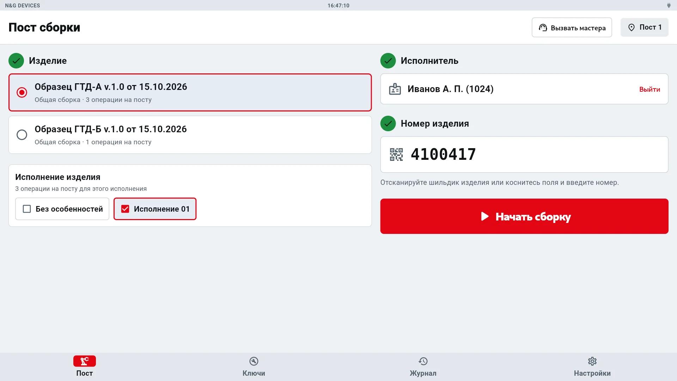The width and height of the screenshot is (677, 381).
Task: Click the Исполнение изделия heading
Action: point(58,177)
